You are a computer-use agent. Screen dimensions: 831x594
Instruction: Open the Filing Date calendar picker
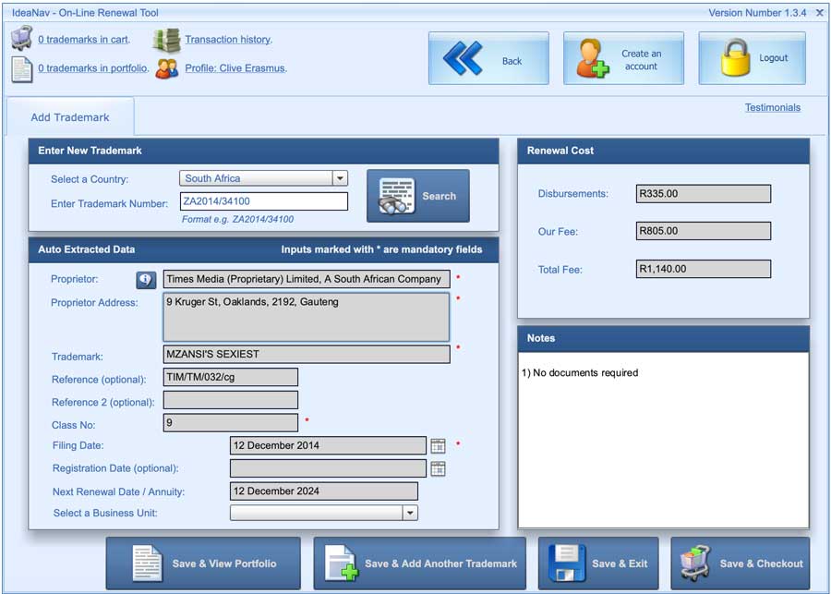click(438, 446)
